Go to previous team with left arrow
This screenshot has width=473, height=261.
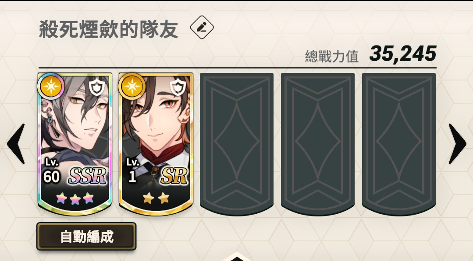[16, 144]
